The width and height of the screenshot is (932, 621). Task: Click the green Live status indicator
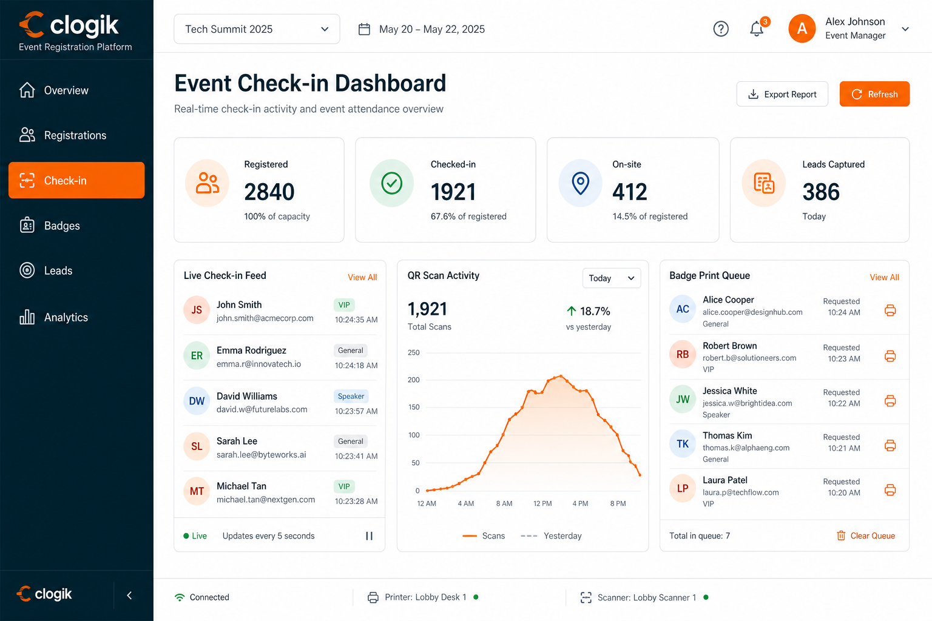click(195, 536)
